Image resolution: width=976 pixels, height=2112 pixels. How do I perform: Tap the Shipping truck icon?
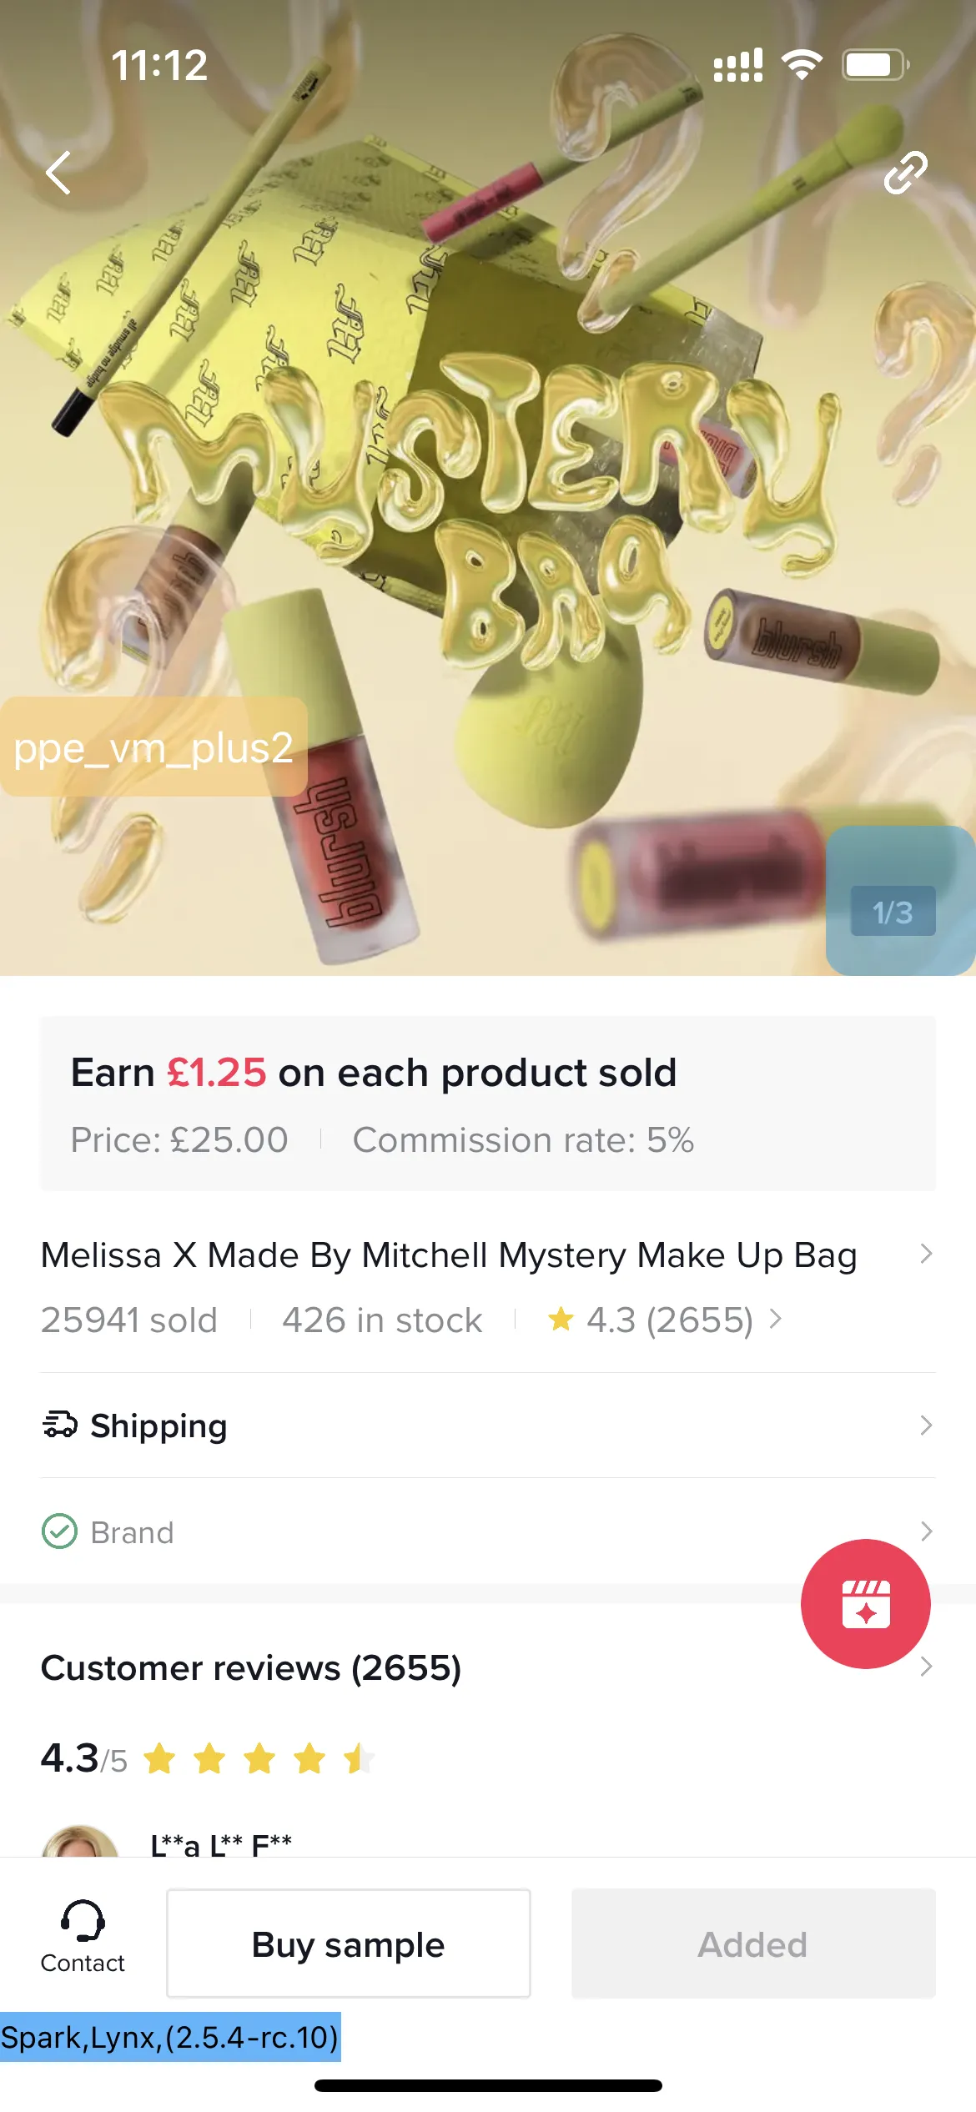[x=60, y=1425]
